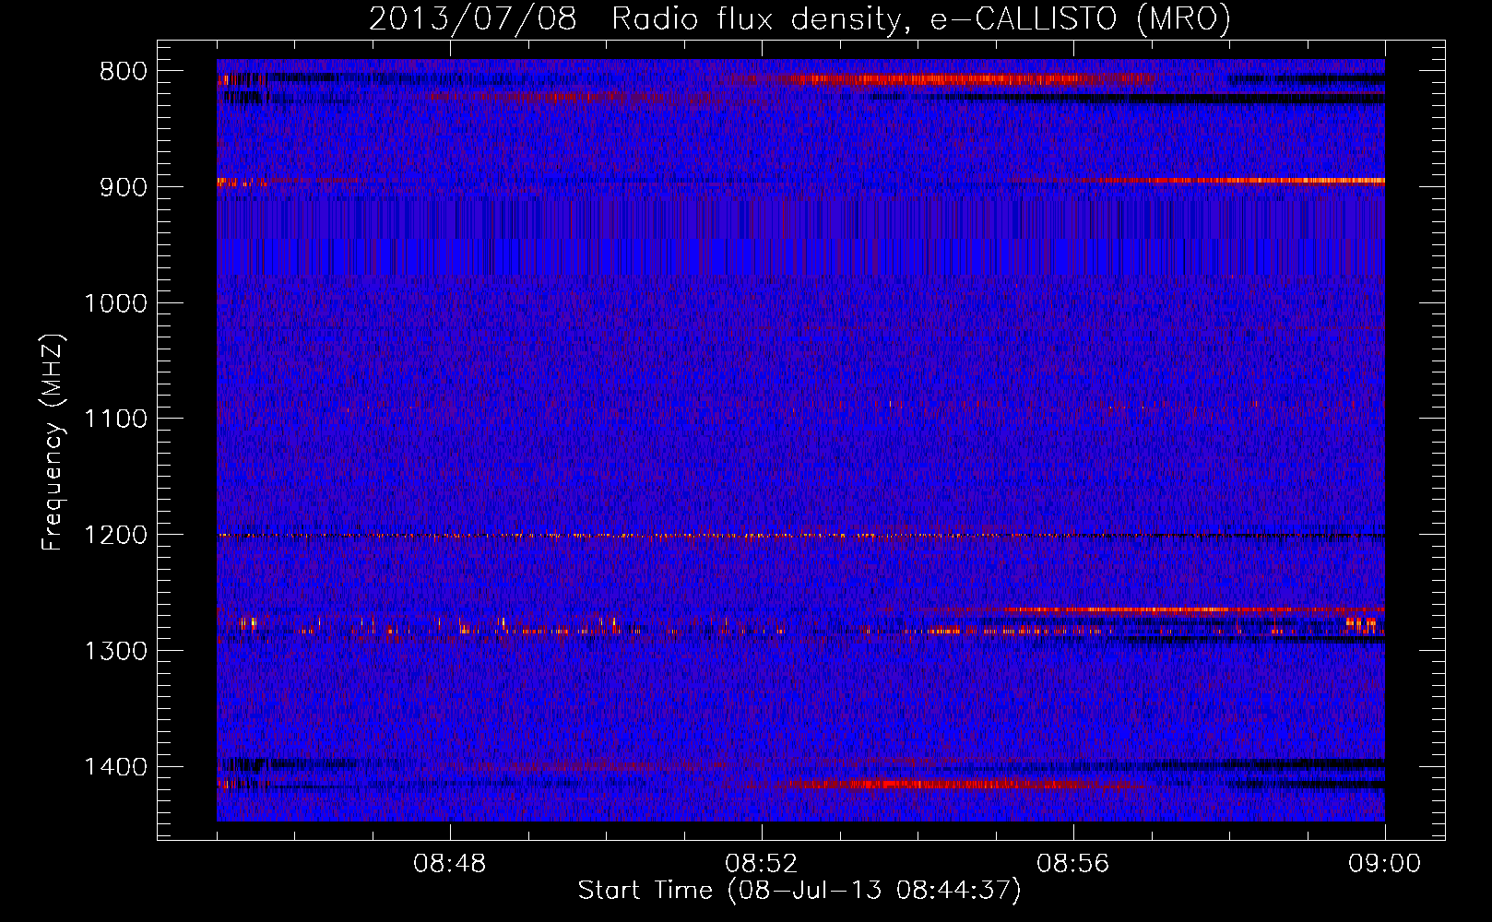Click the thin horizontal line at 1200 MHz
Screen dimensions: 1492x922
click(x=800, y=535)
